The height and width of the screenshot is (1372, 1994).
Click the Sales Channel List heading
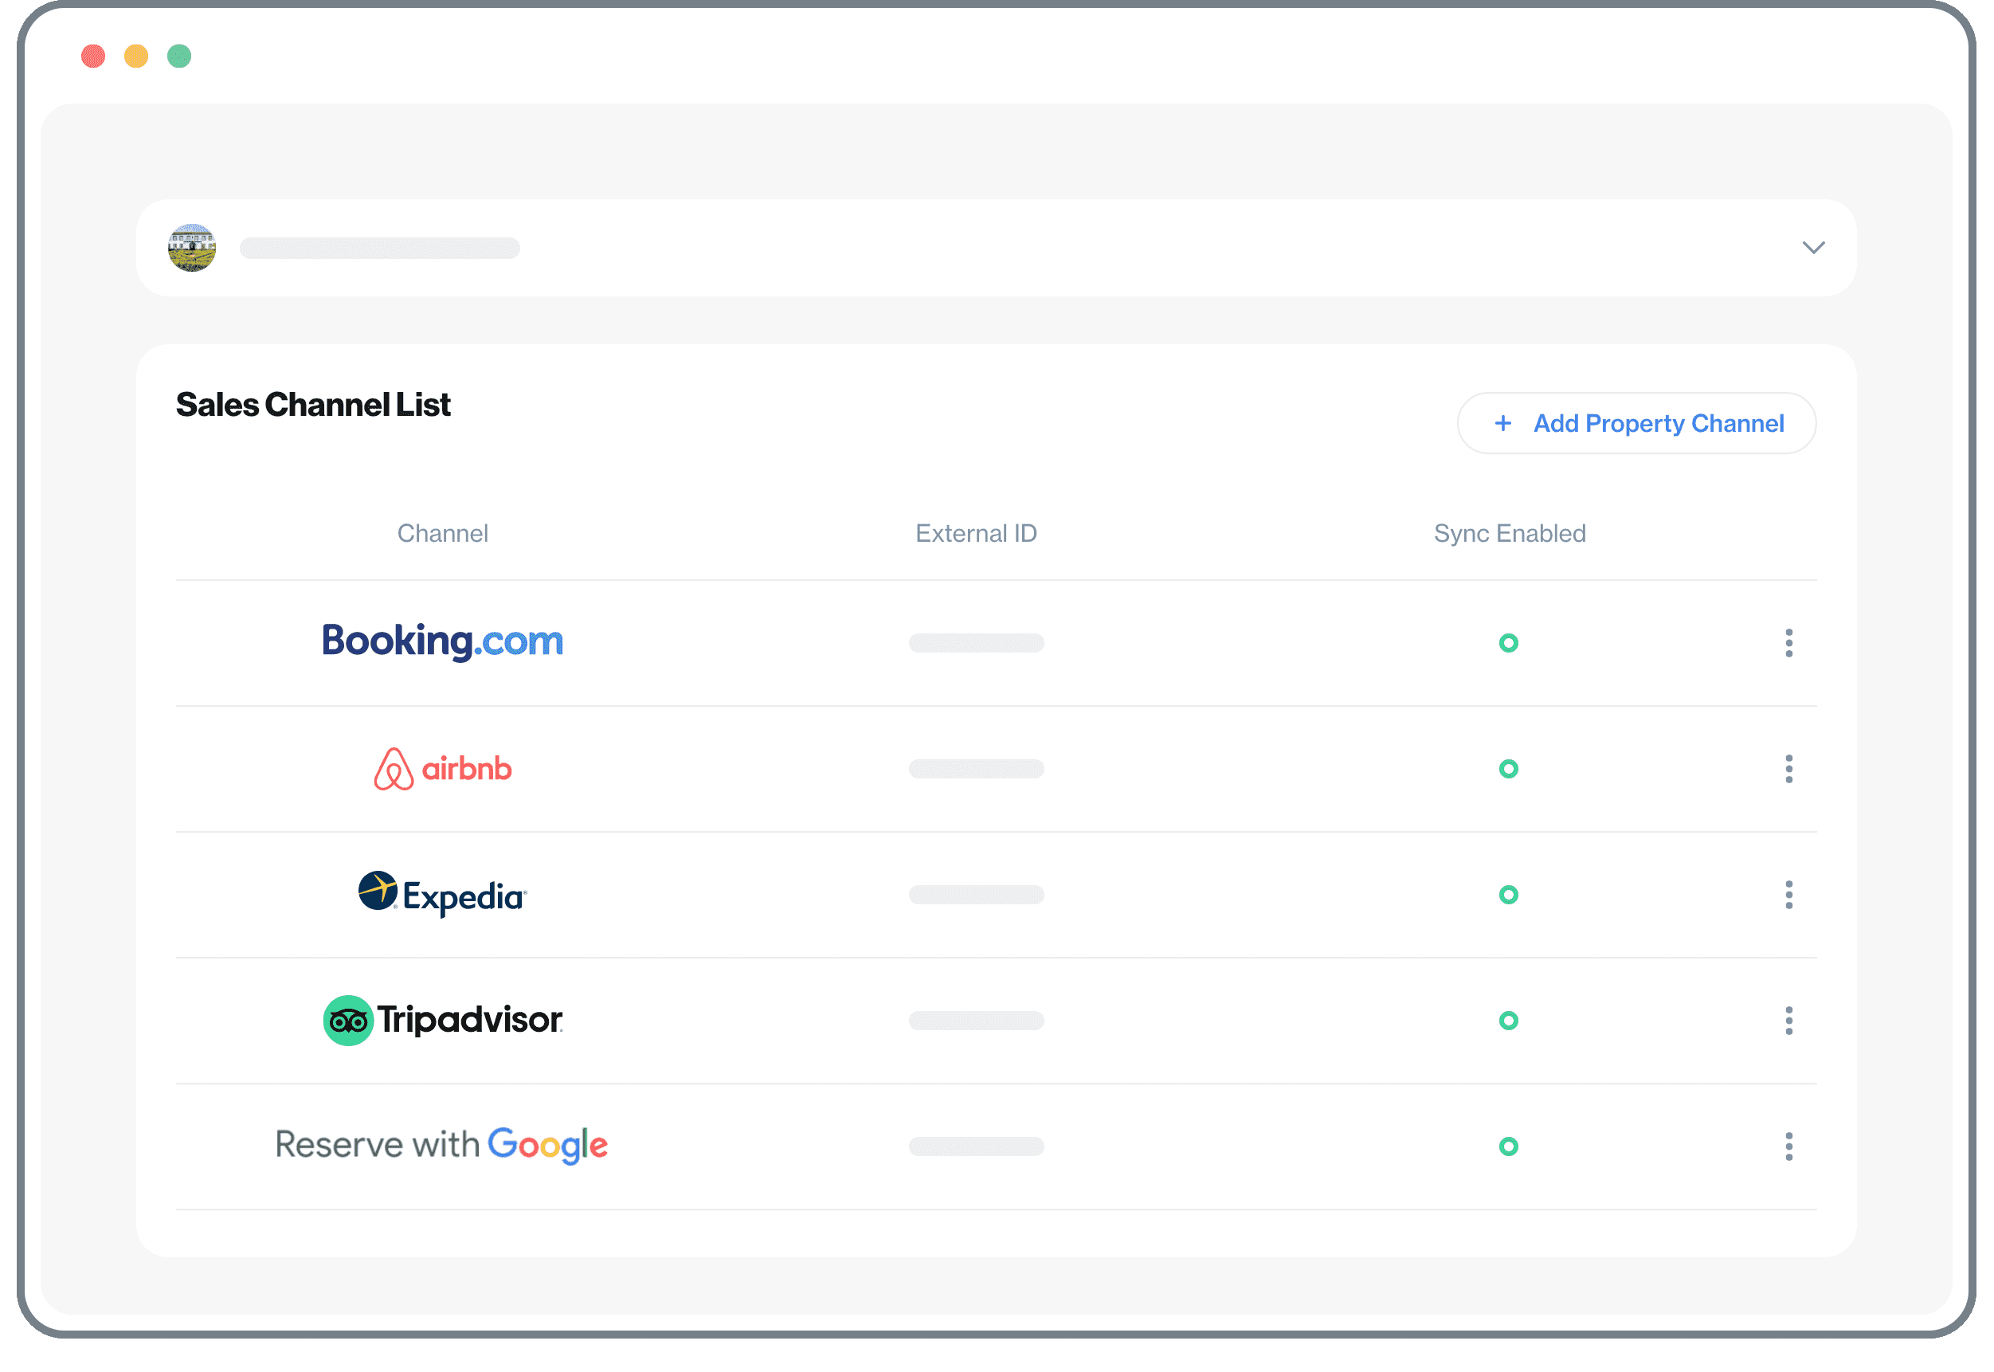[313, 405]
